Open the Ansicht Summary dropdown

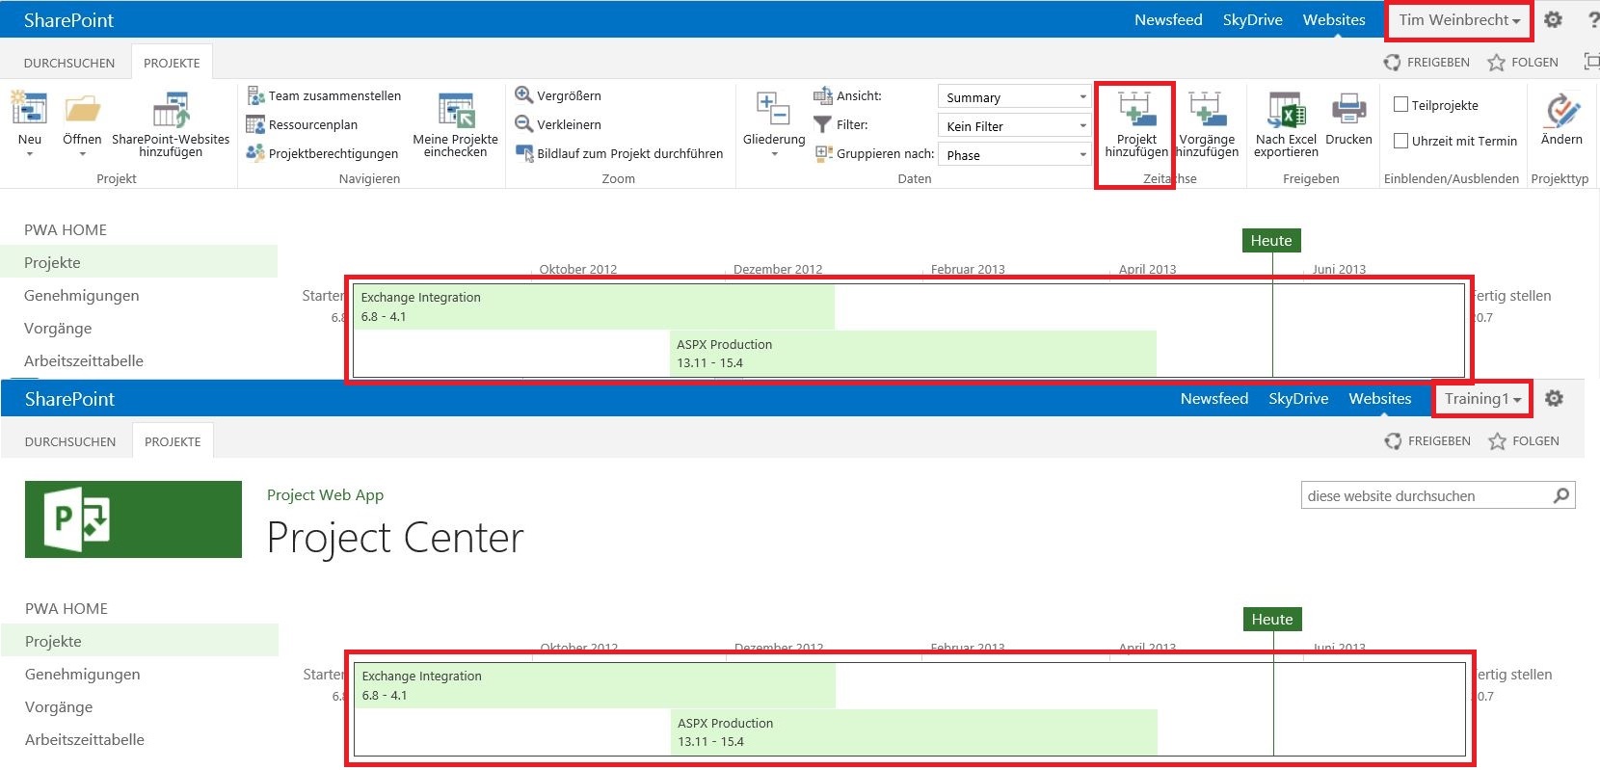tap(1015, 96)
